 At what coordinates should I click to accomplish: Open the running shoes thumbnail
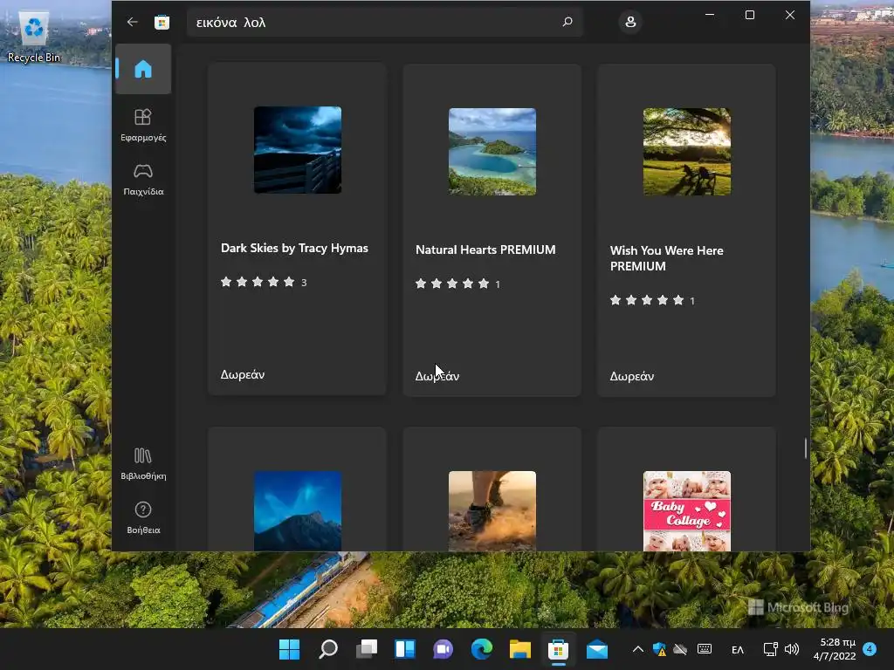point(492,510)
